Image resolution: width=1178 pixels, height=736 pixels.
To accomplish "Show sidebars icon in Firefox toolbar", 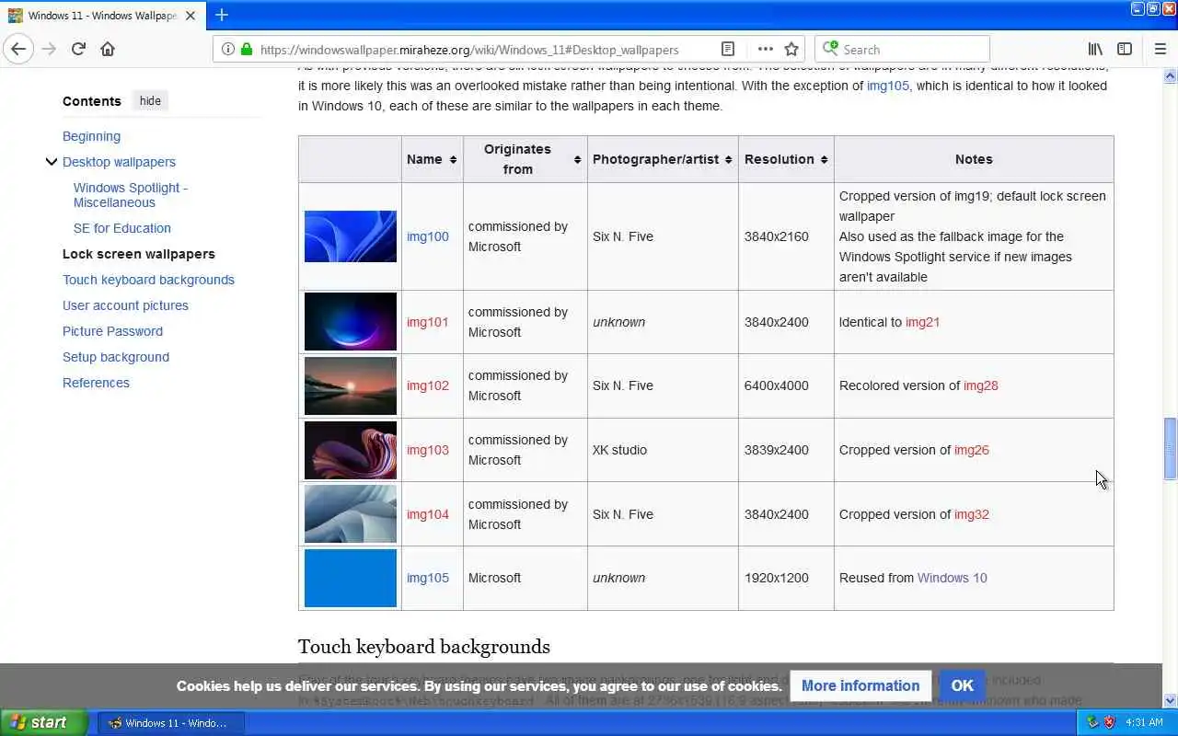I will click(1125, 49).
